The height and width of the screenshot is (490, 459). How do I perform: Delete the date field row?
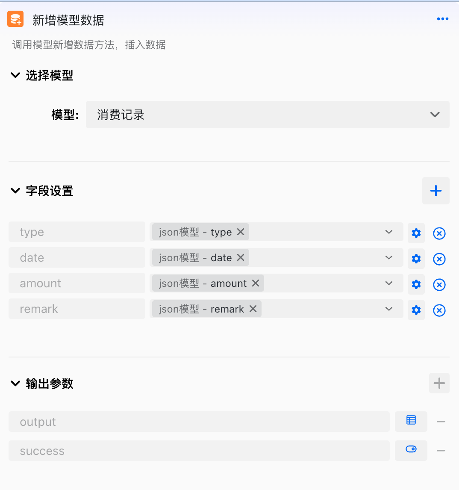[x=439, y=259]
